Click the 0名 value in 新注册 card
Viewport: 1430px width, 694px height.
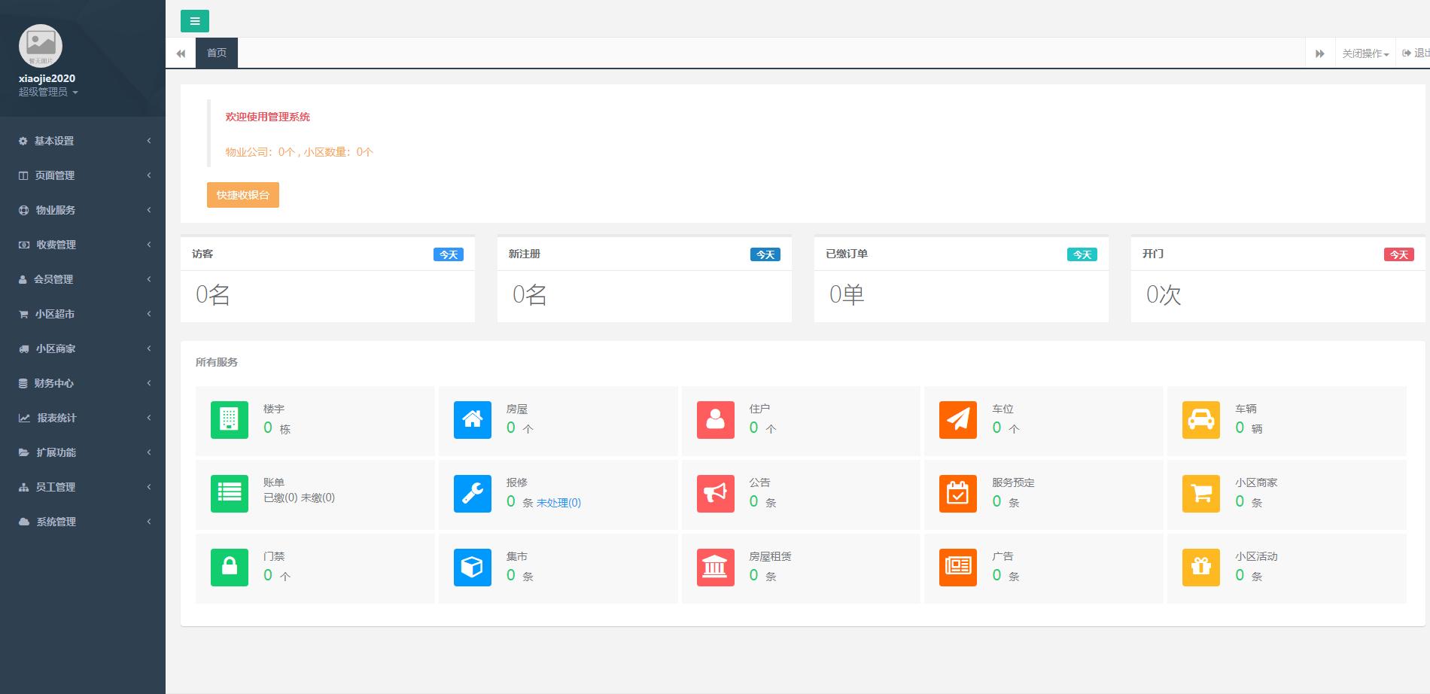(530, 294)
